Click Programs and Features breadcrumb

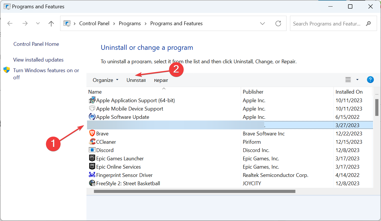coord(176,23)
